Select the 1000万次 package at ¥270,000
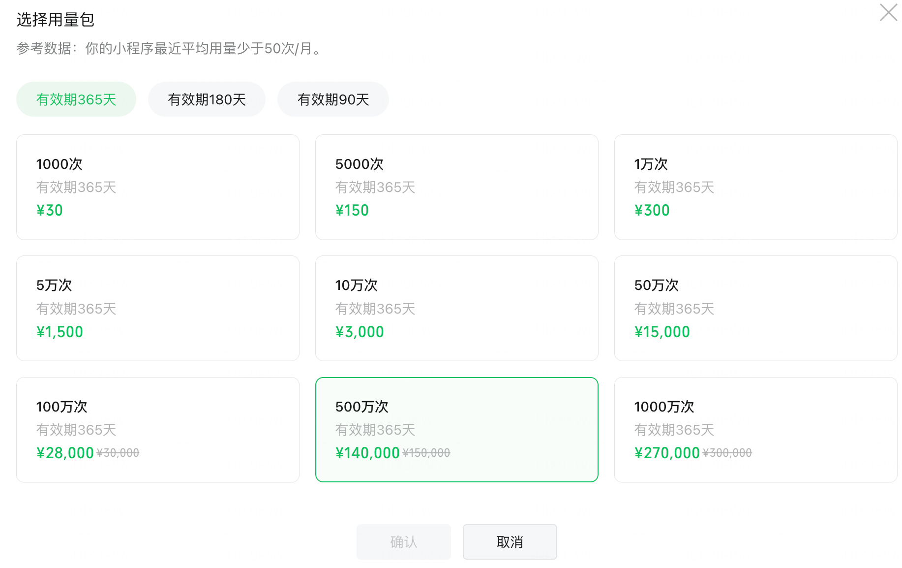This screenshot has height=568, width=902. tap(755, 430)
